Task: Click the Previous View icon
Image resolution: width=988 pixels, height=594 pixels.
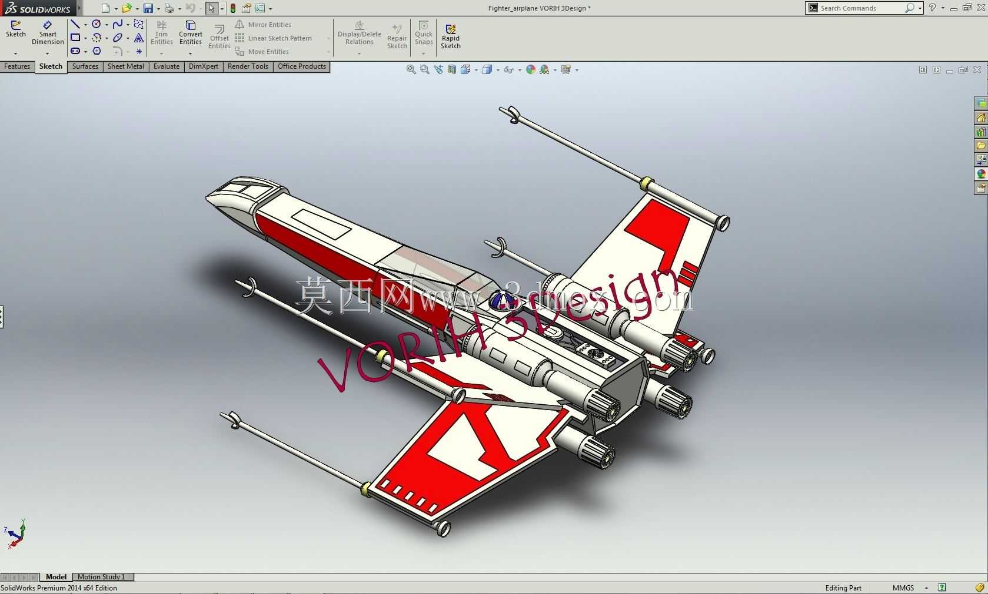Action: click(438, 69)
